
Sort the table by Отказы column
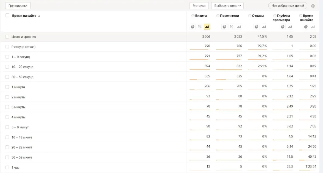click(258, 16)
